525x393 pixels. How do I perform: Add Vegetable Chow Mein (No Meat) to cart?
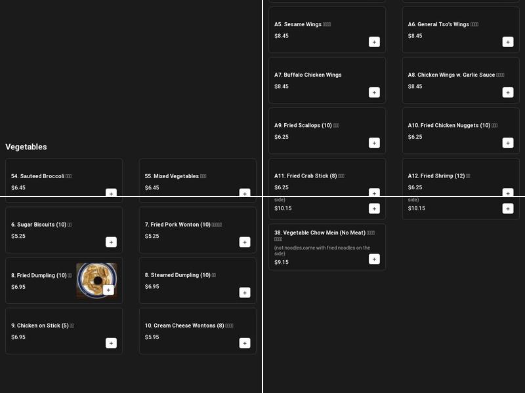374,259
